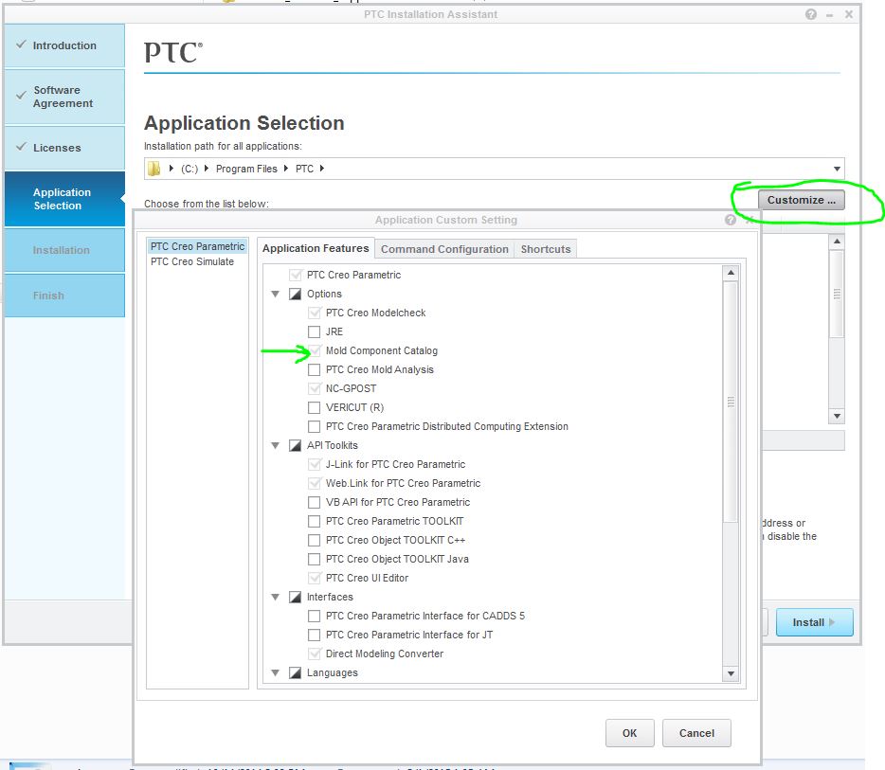Click OK in Application Custom Setting
885x770 pixels.
(629, 733)
